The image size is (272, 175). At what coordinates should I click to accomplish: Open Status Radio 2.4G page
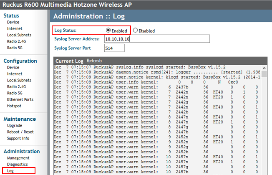(16, 41)
